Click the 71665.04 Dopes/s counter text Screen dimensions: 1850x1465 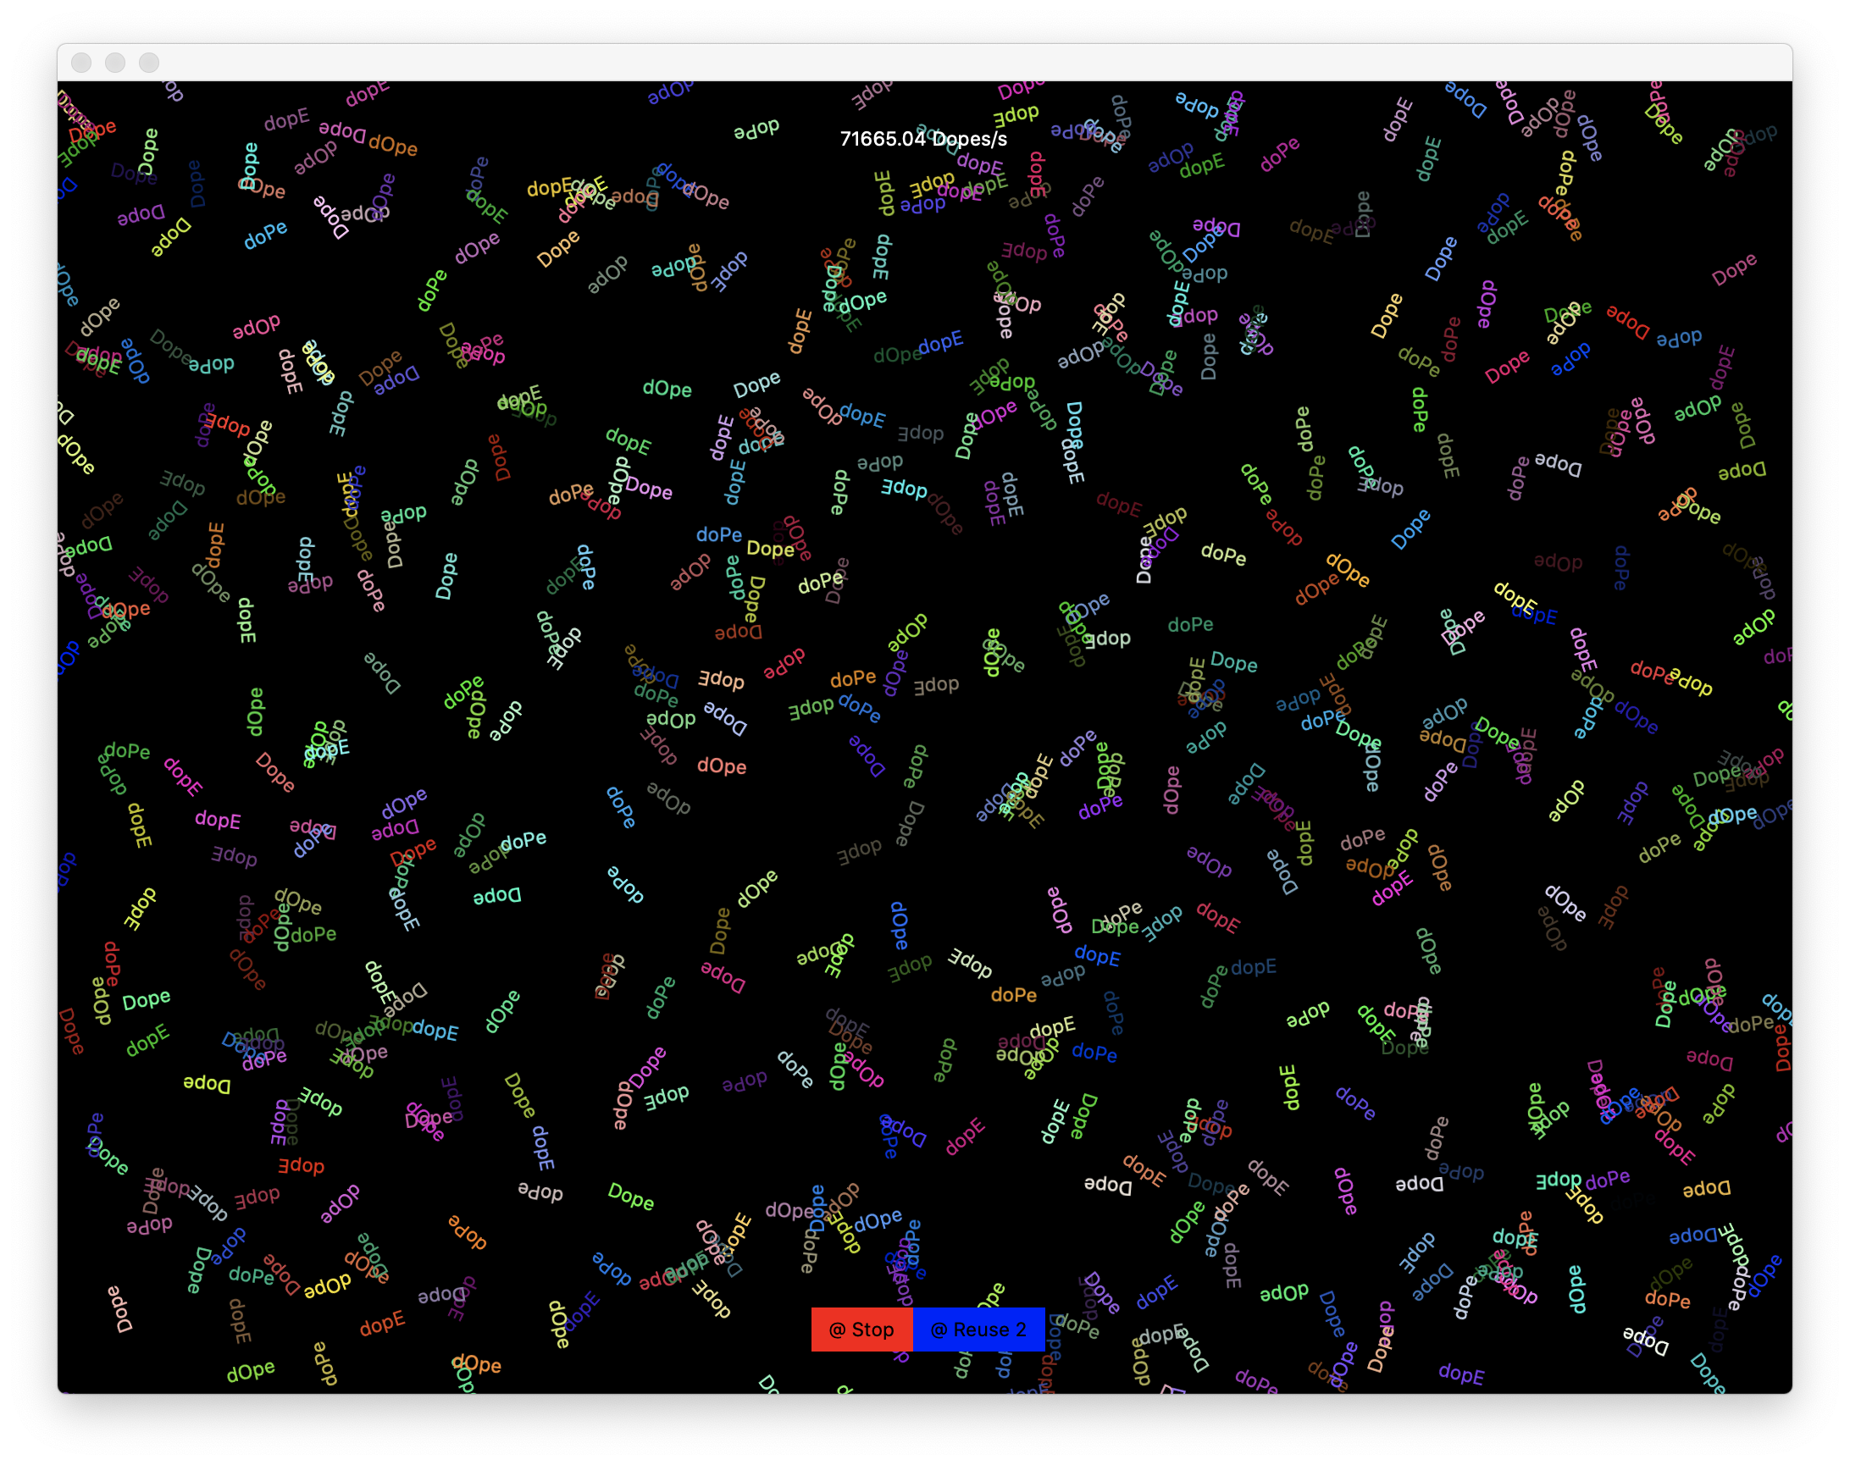tap(922, 138)
